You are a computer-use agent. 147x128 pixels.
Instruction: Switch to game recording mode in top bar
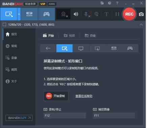[x=47, y=14]
